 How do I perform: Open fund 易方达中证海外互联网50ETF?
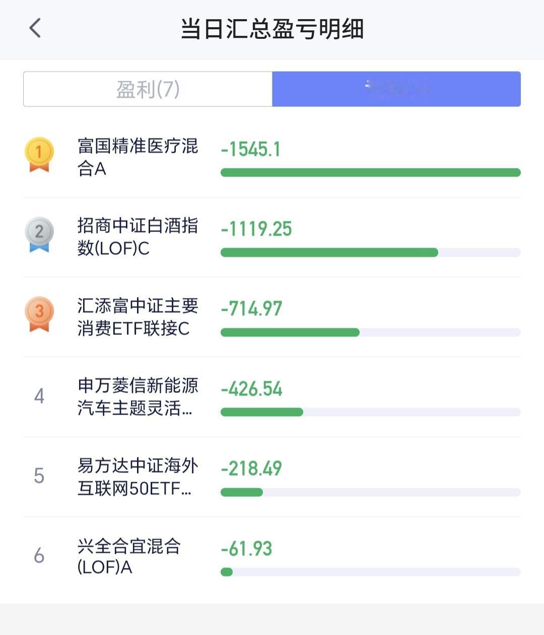coord(138,477)
